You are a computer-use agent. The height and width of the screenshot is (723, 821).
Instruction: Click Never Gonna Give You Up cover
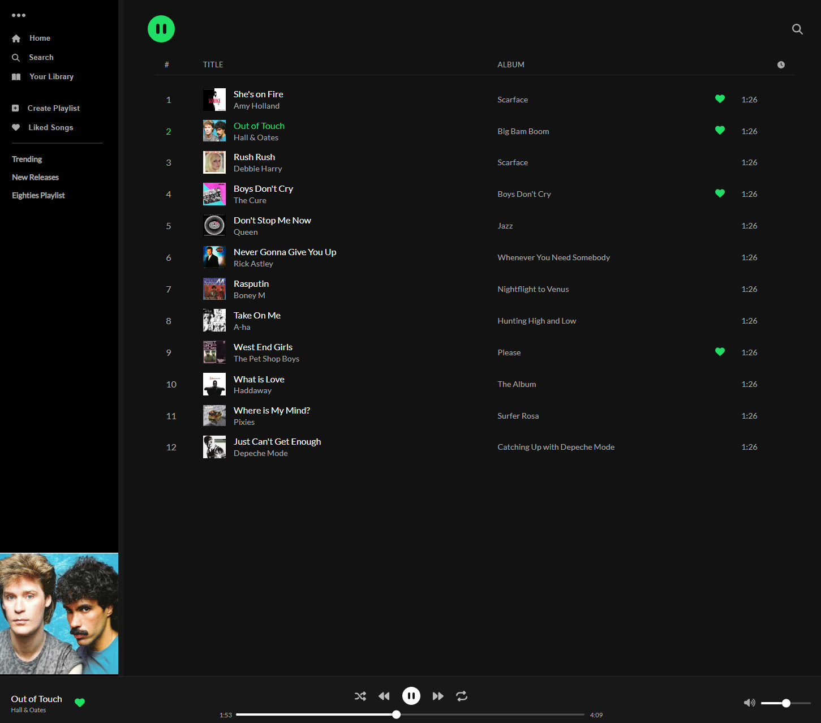click(x=214, y=257)
